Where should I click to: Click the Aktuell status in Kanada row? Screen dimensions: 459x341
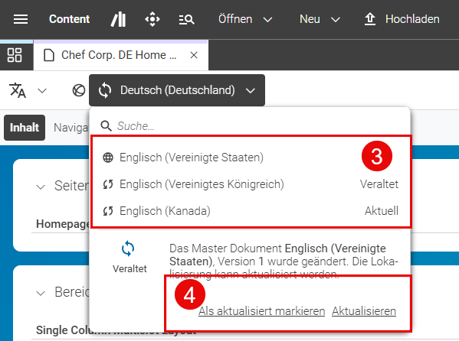(x=382, y=211)
